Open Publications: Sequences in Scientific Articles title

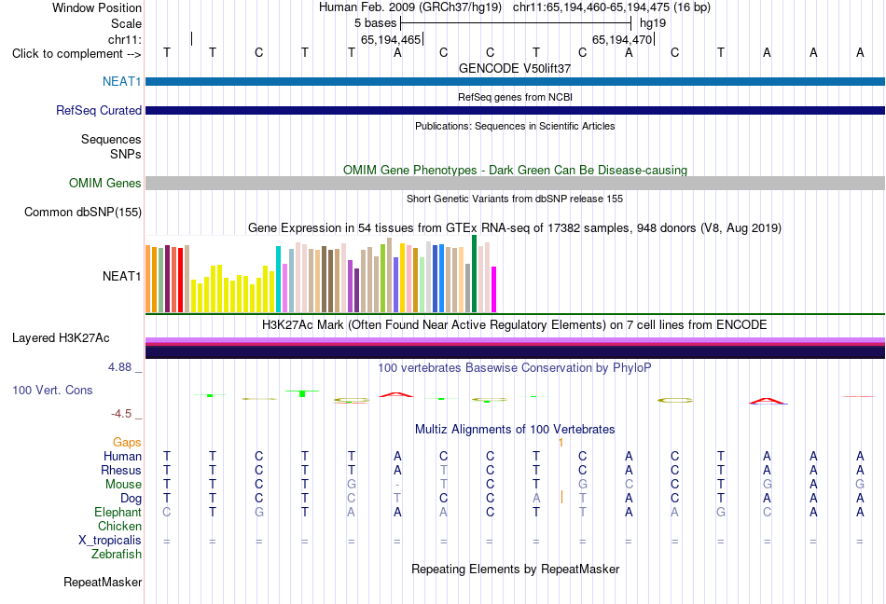click(x=515, y=126)
